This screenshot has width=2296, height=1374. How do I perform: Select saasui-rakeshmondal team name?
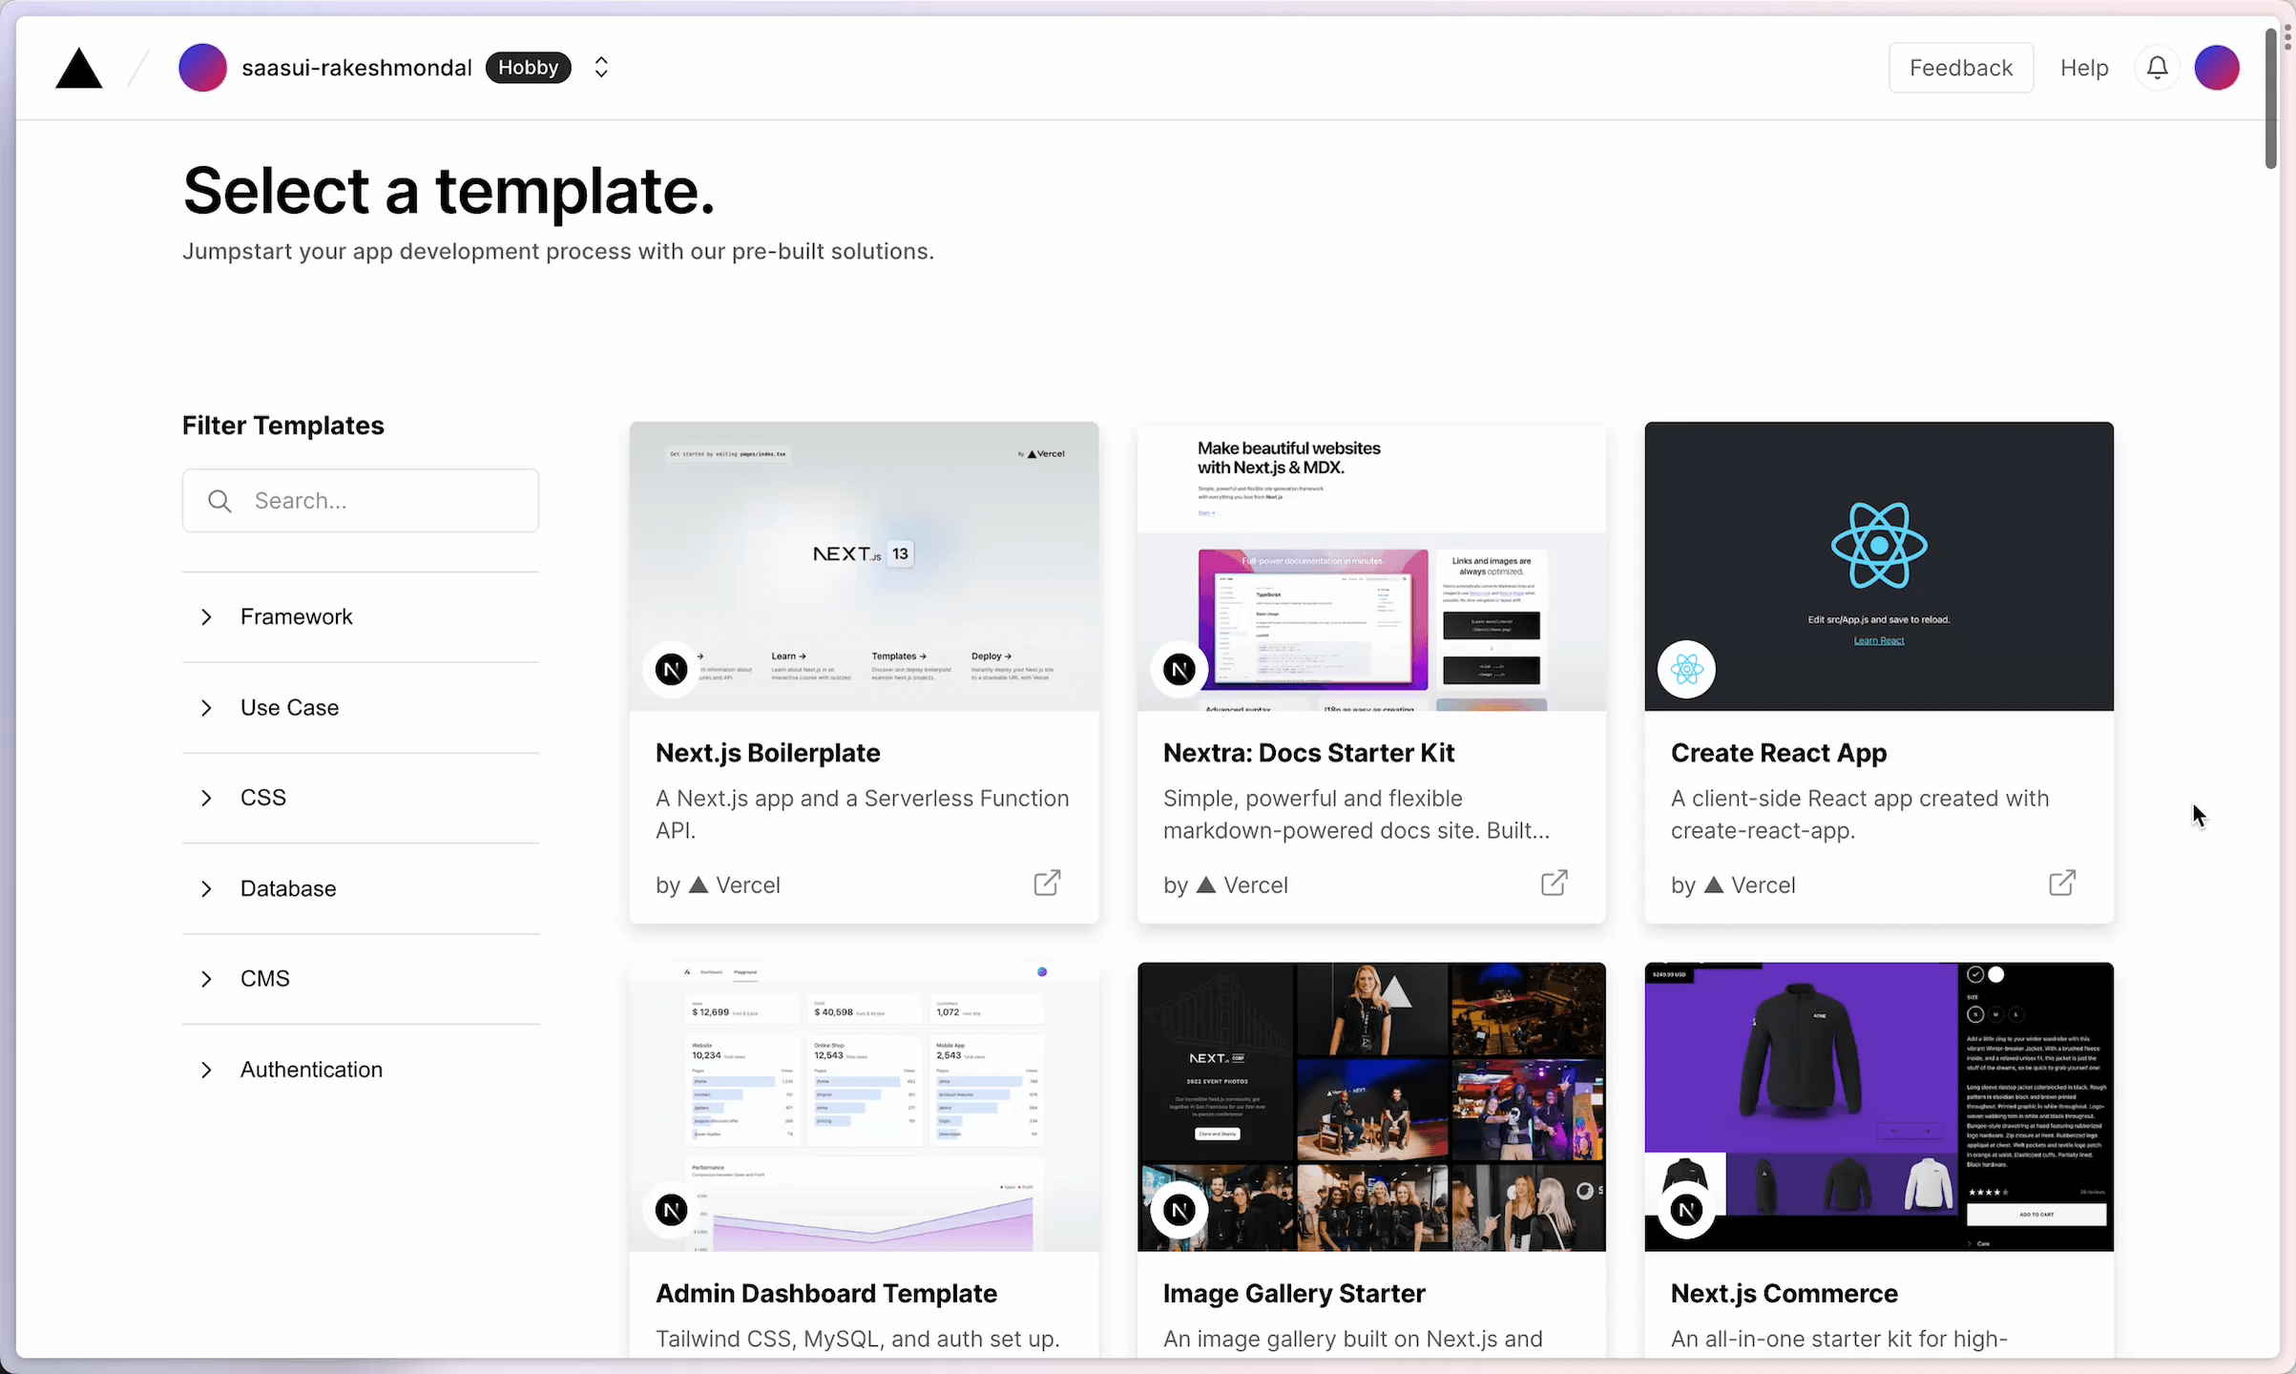tap(356, 68)
